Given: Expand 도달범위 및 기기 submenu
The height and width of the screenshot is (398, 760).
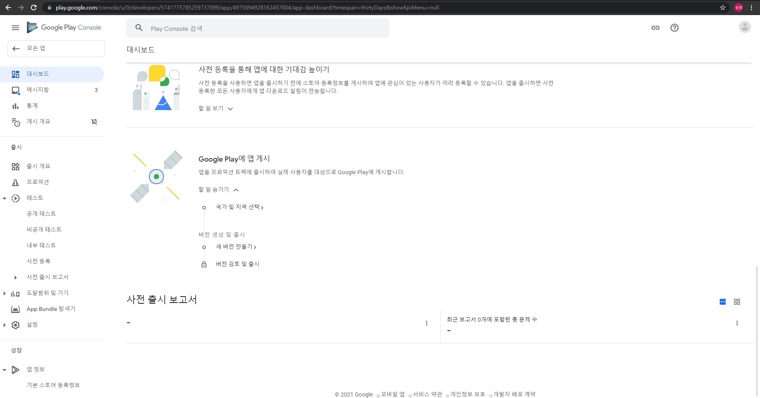Looking at the screenshot, I should [4, 293].
